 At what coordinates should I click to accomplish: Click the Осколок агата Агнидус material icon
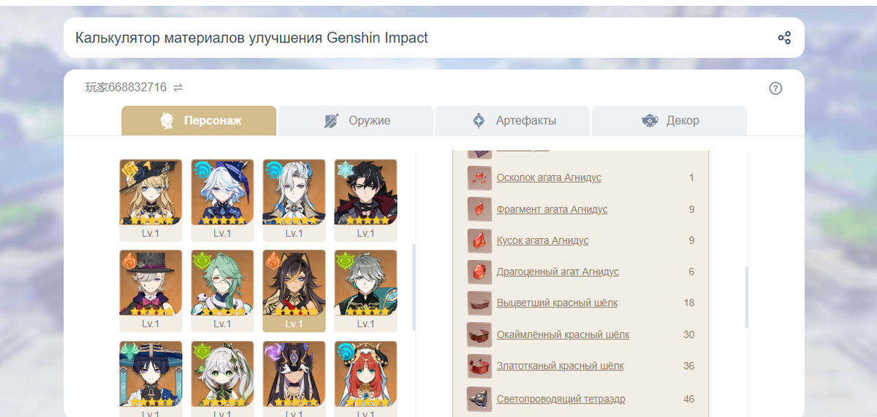coord(479,177)
